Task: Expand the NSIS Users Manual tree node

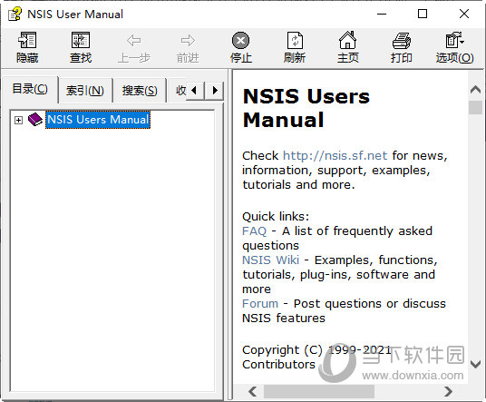Action: (x=19, y=120)
